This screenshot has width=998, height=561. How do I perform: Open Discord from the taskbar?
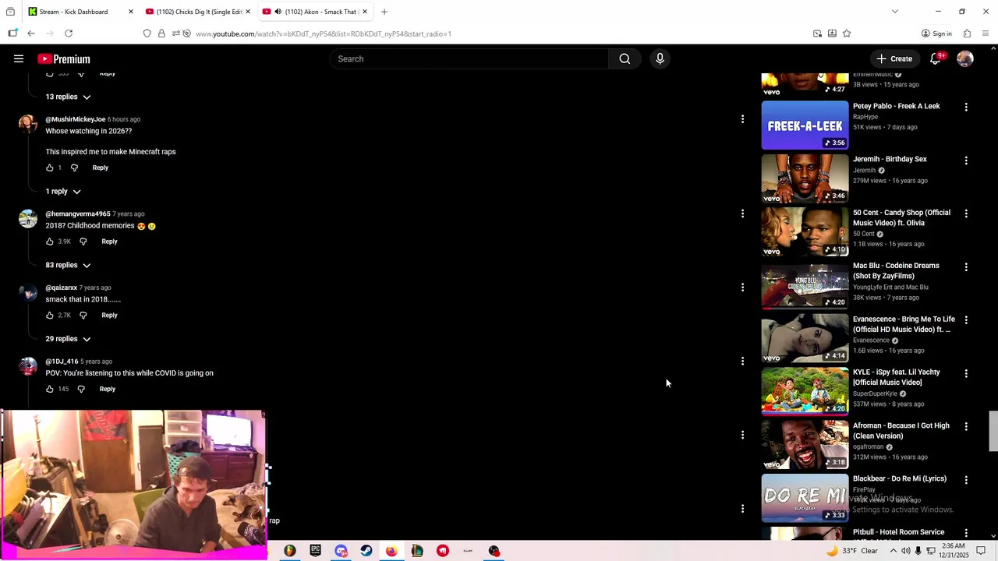click(341, 551)
